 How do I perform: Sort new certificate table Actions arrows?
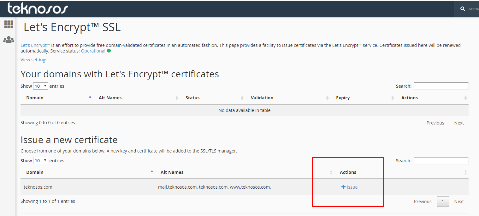pos(465,172)
